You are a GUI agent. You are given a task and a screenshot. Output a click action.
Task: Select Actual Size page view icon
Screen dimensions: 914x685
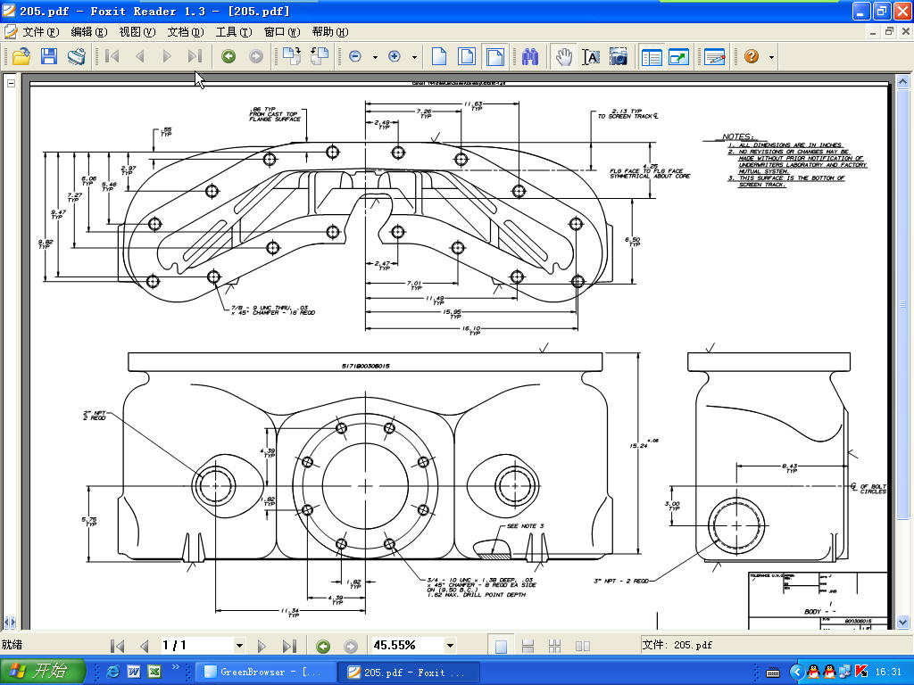(439, 56)
